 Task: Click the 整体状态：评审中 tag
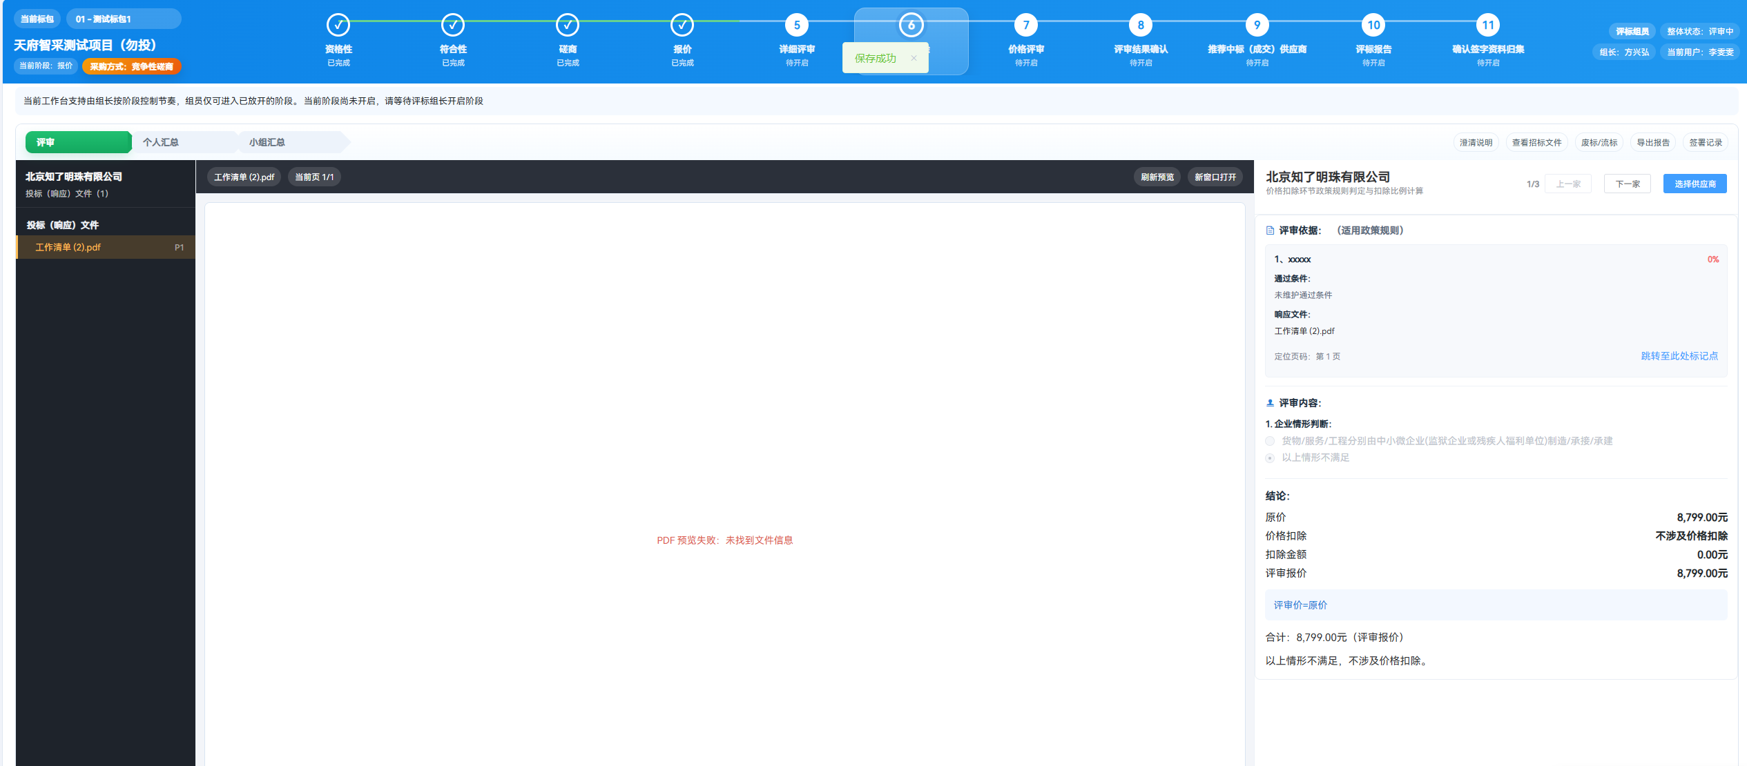1700,31
